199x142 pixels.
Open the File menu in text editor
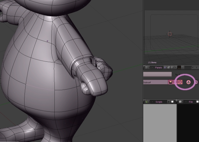(191, 102)
